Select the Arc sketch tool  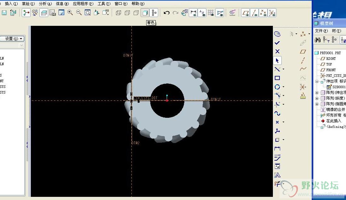coord(277,95)
